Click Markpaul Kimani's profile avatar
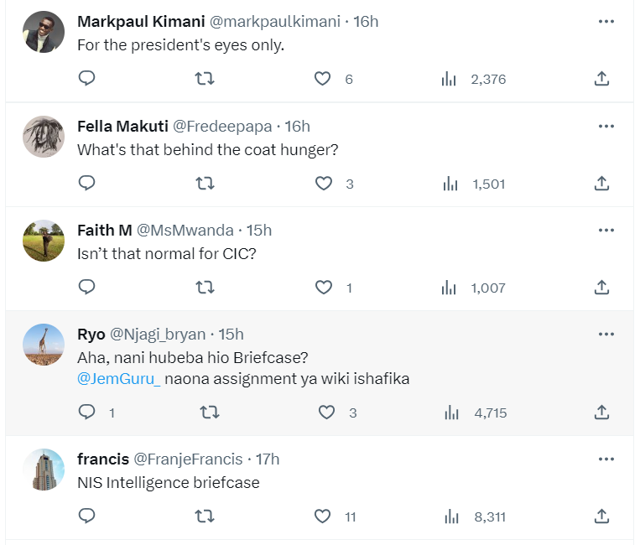The height and width of the screenshot is (545, 640). coord(44,33)
